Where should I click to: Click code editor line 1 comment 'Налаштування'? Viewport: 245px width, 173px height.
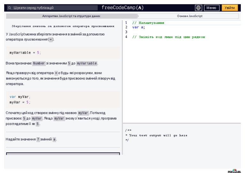click(x=148, y=23)
